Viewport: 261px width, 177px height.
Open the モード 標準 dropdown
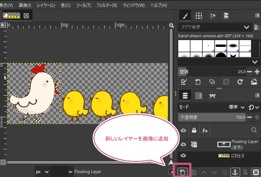pos(212,107)
